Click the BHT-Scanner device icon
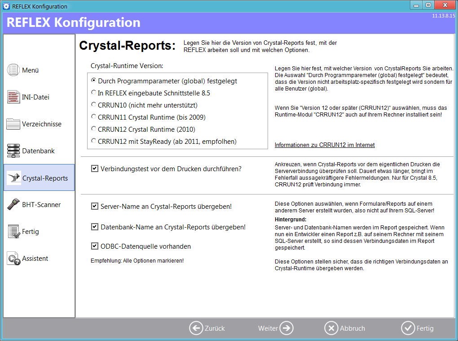 coord(13,205)
